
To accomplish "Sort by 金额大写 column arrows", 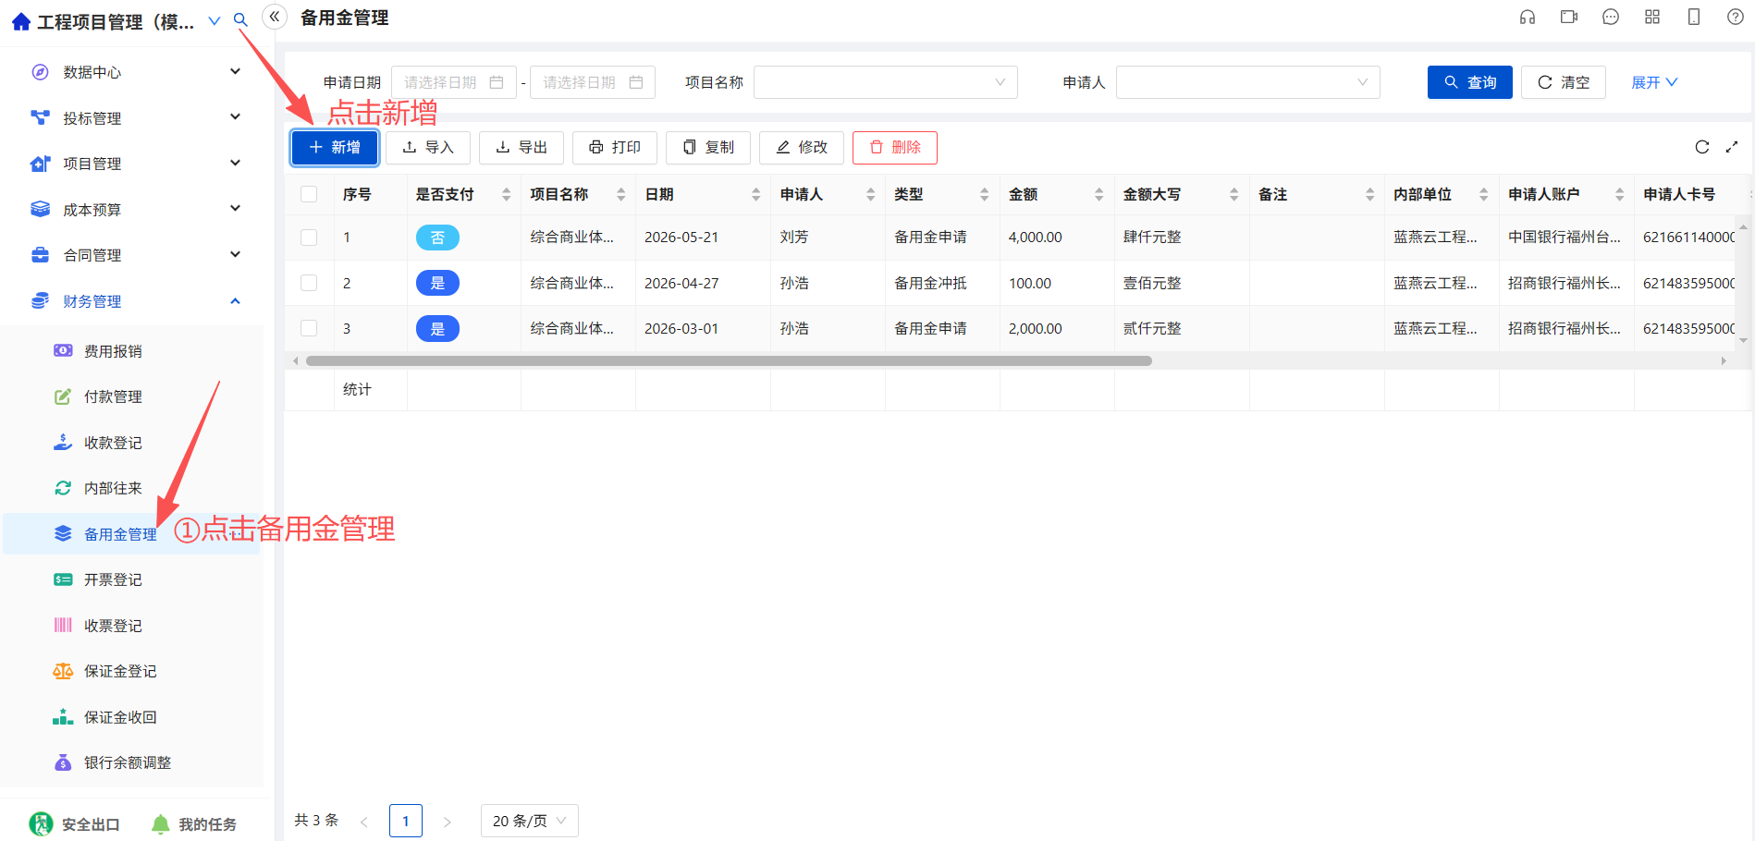I will click(x=1233, y=194).
